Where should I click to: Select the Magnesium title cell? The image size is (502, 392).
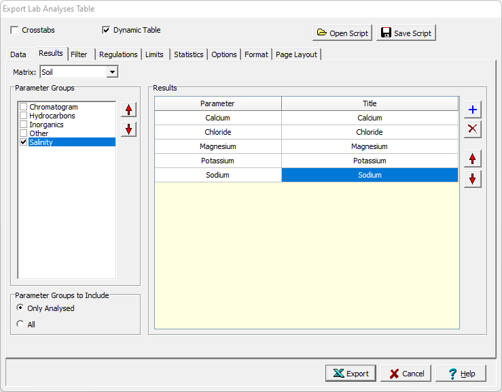[x=370, y=146]
